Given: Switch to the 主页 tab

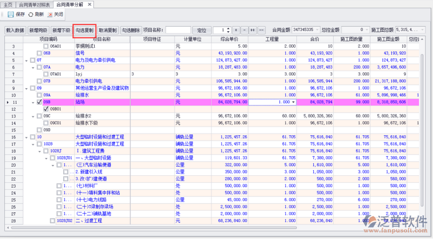Looking at the screenshot, I should click(x=8, y=4).
